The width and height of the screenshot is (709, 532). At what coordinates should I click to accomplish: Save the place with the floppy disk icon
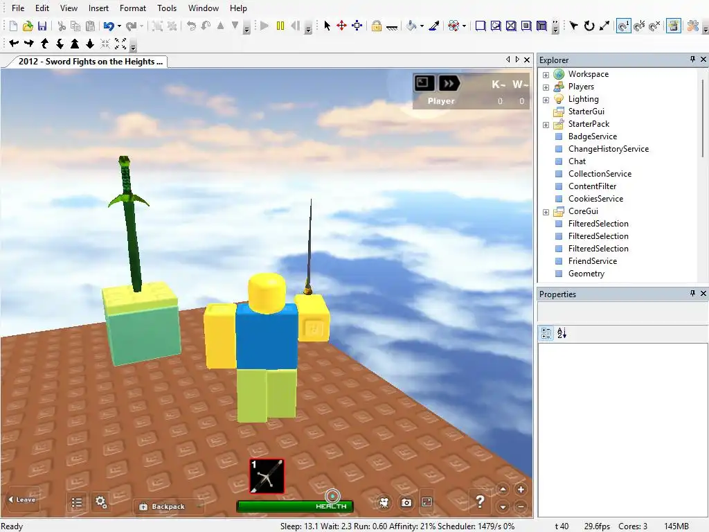pos(42,26)
